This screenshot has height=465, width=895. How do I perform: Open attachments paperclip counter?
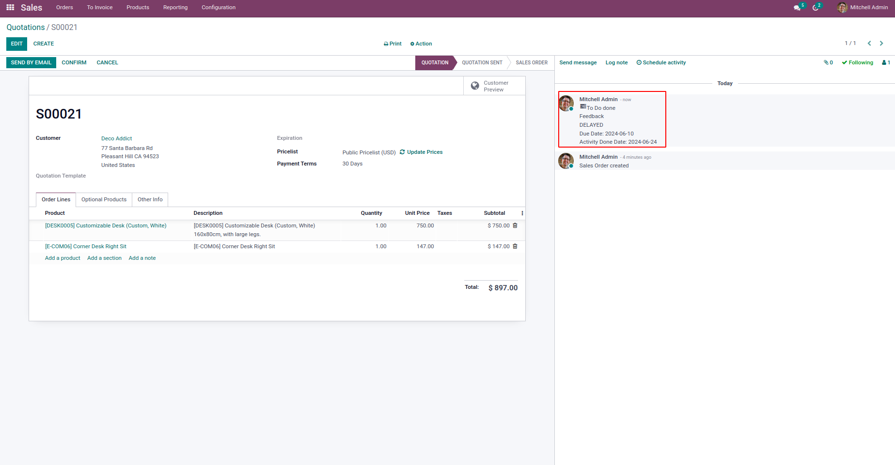828,62
